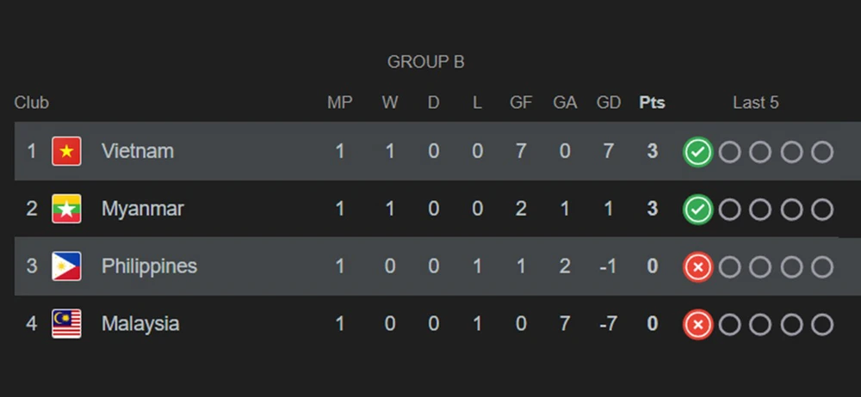Click Vietnam's last empty result circle

tap(822, 152)
